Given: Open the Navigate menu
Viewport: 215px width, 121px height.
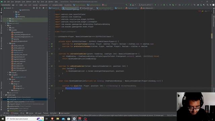Looking at the screenshot, I should 18,2.
